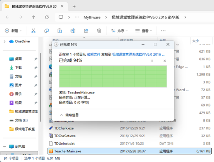
Task: Unpin 图片 via its pin icon
Action: click(36, 85)
